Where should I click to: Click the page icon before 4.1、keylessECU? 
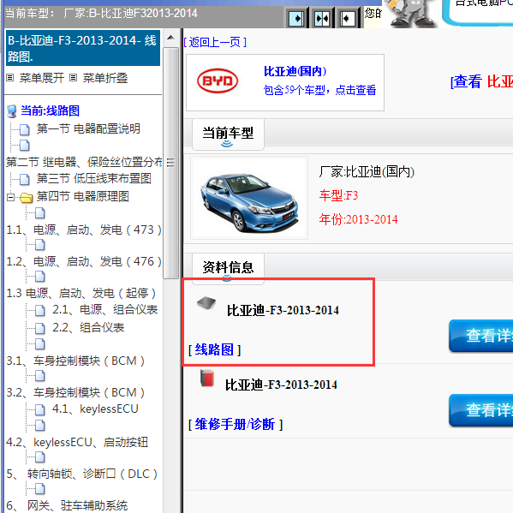coord(40,409)
